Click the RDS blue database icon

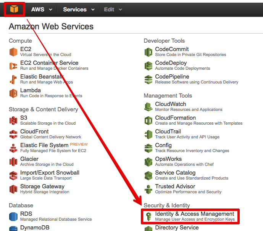coord(13,217)
